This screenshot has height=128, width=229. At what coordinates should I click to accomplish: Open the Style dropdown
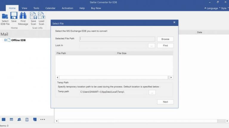point(224,8)
